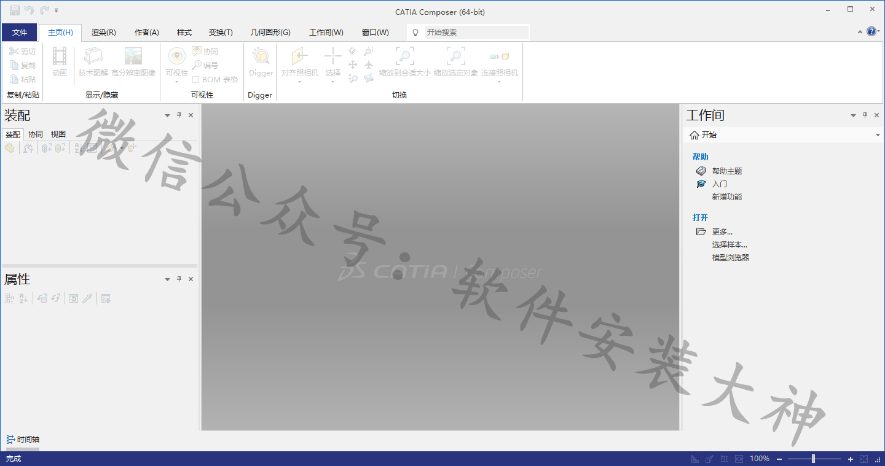Expand the 连接照相机 dropdown arrow

(x=500, y=82)
